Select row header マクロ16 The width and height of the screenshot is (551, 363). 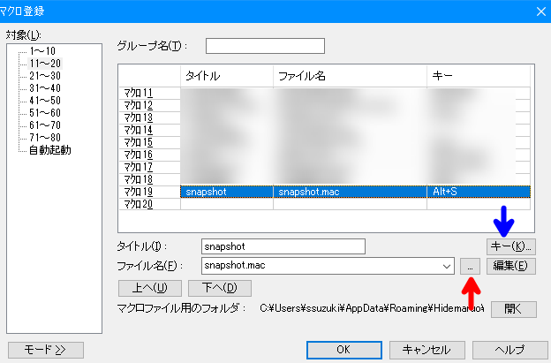coord(150,155)
